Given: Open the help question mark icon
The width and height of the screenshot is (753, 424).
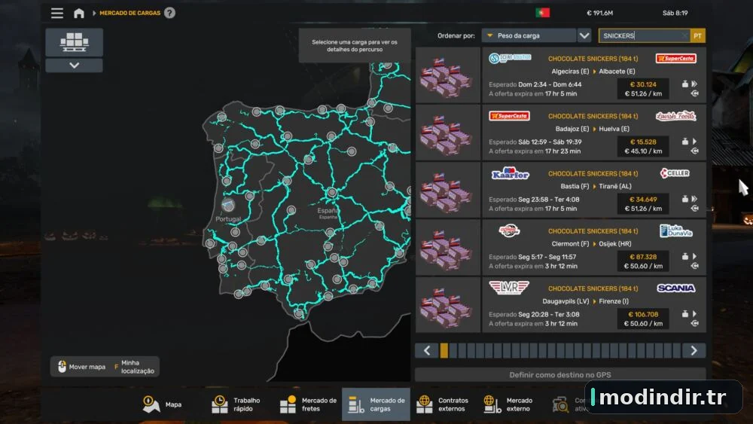Looking at the screenshot, I should coord(169,13).
